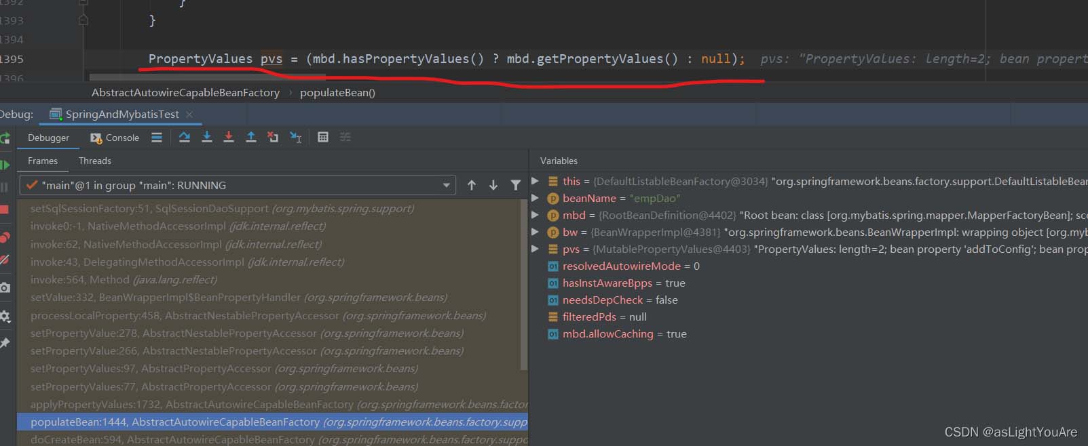The image size is (1088, 446).
Task: Click the Step Into icon
Action: coord(207,138)
